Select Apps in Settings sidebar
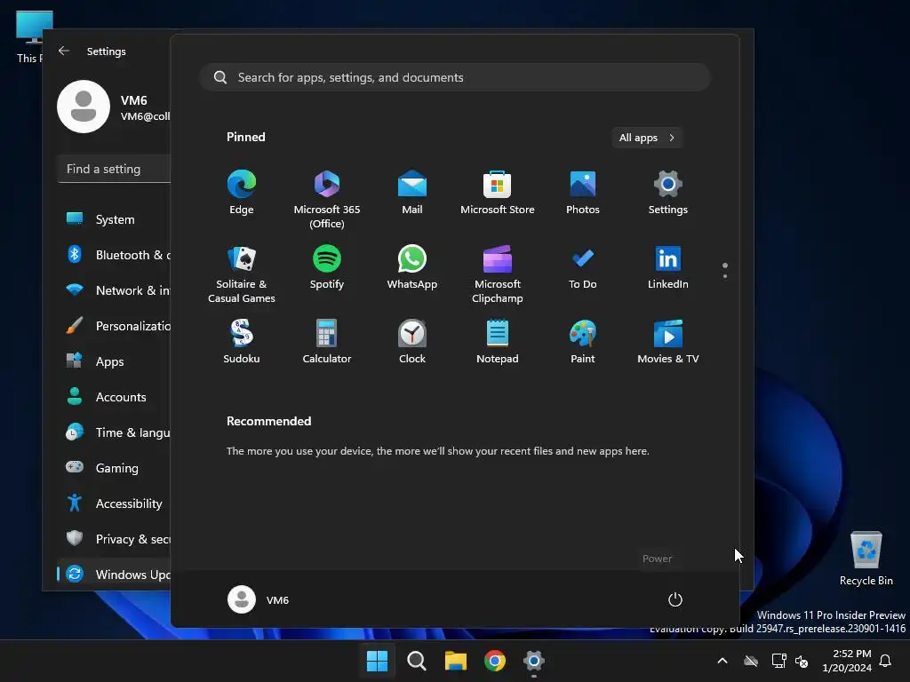 tap(114, 361)
